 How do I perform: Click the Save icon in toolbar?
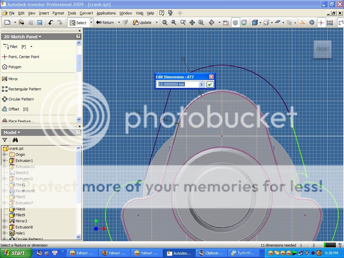coord(40,23)
